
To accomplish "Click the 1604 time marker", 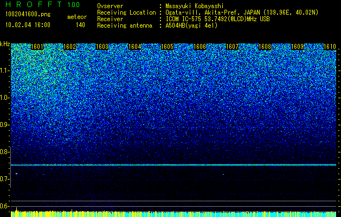I will (x=135, y=47).
